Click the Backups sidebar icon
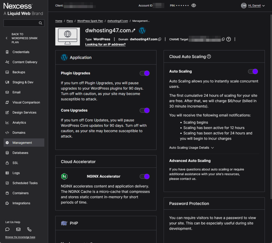This screenshot has width=272, height=243. tap(7, 72)
